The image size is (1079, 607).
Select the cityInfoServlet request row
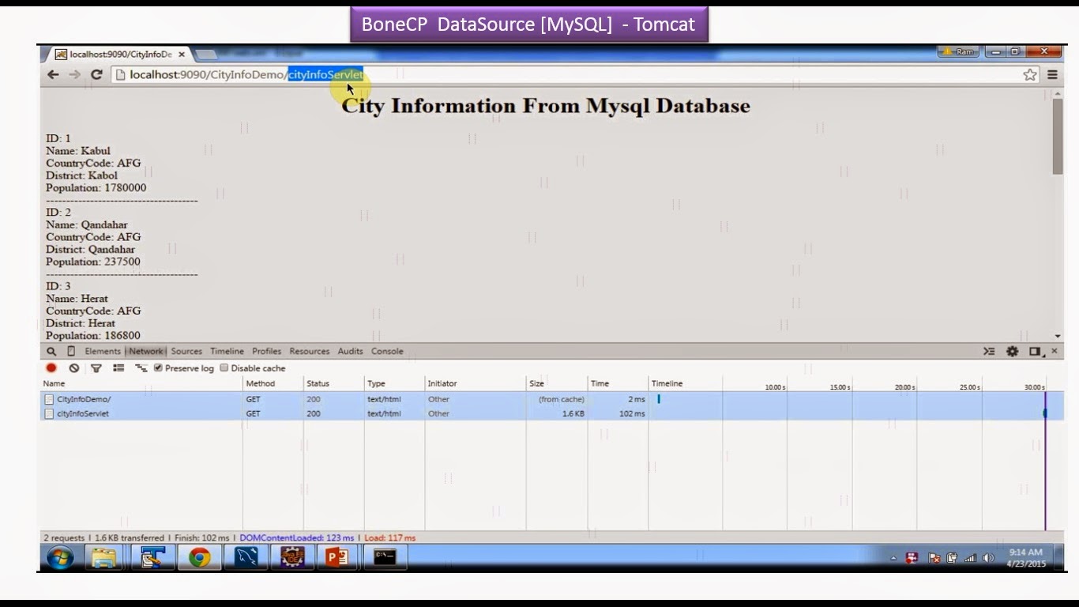tap(551, 413)
